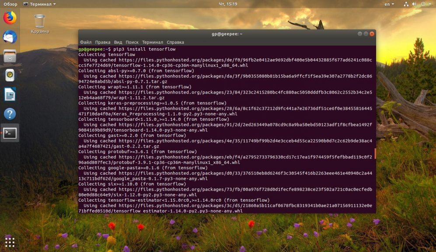Click the line ending in absl-py-0.7.1.tar.gz

123,81
